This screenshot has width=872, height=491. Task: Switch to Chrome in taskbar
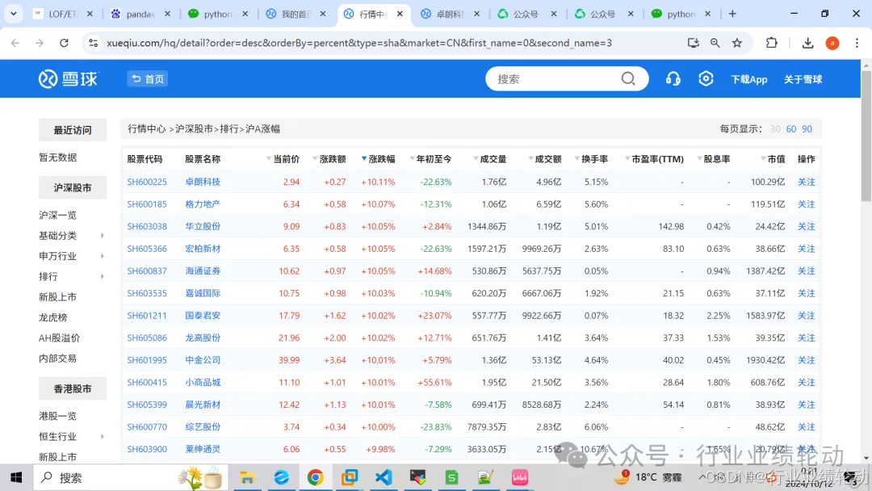pos(316,477)
